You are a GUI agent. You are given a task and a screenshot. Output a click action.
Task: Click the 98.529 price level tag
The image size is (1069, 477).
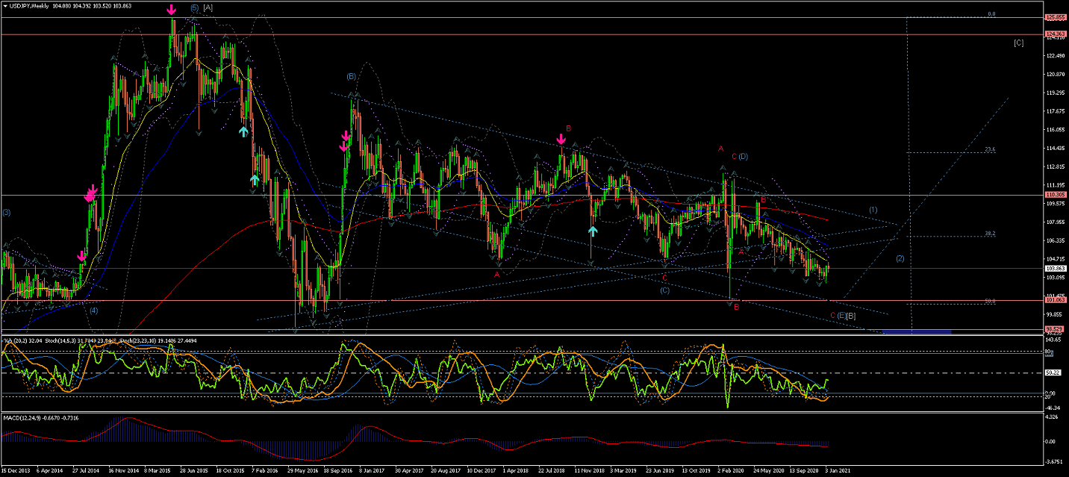[1055, 329]
